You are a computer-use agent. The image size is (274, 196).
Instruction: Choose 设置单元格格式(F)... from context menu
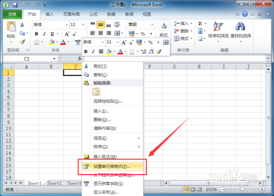(113, 167)
